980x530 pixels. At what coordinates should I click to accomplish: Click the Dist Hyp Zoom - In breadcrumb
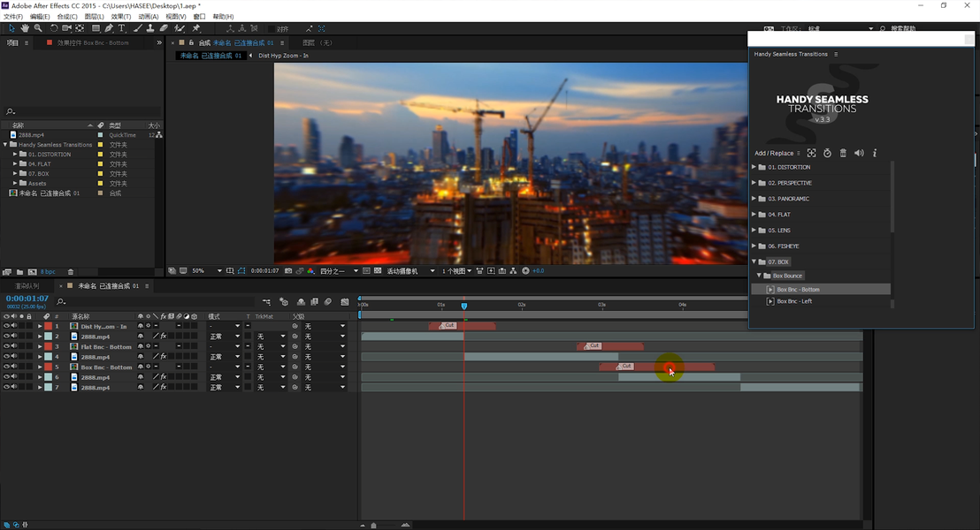coord(283,56)
